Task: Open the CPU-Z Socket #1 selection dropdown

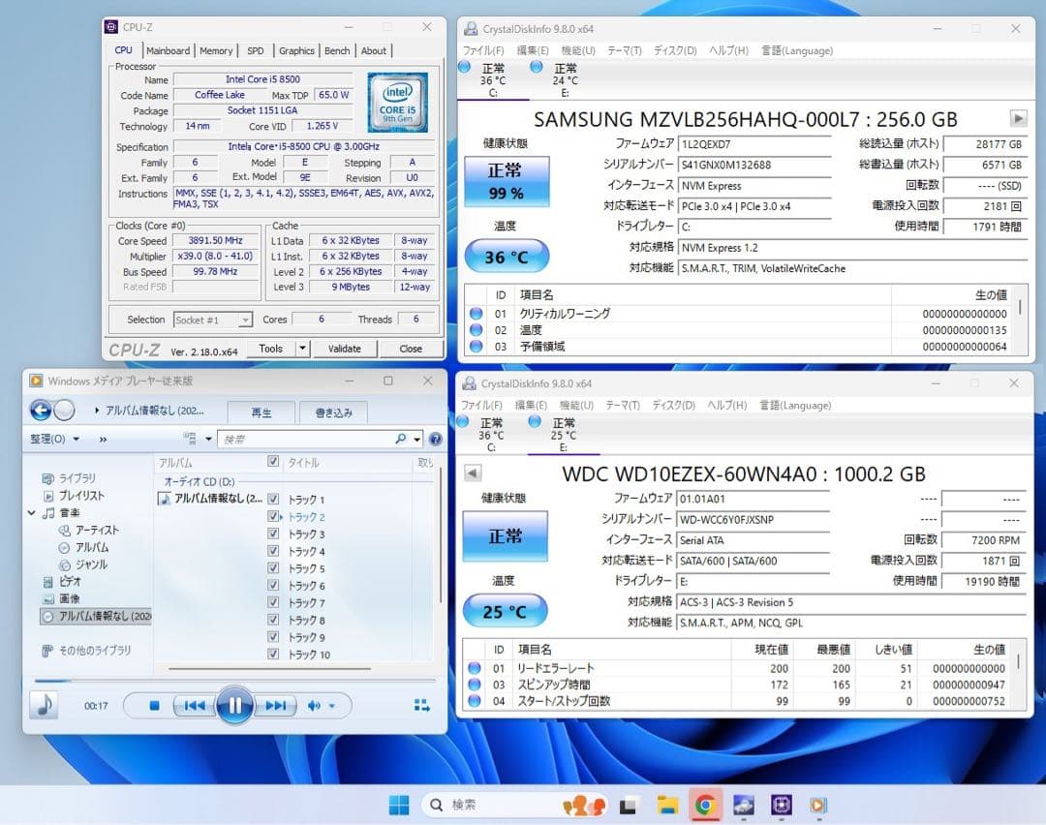Action: (x=245, y=321)
